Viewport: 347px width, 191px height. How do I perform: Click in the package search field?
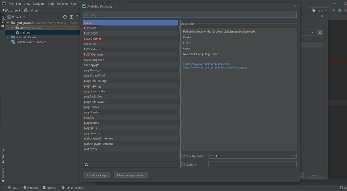pos(190,15)
